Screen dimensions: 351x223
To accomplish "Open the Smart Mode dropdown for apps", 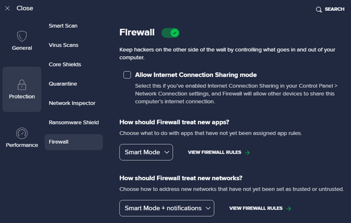I will click(x=146, y=152).
